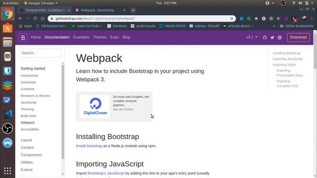Click sidebar scrollbar down arrow
Image resolution: width=317 pixels, height=178 pixels.
[x=63, y=174]
